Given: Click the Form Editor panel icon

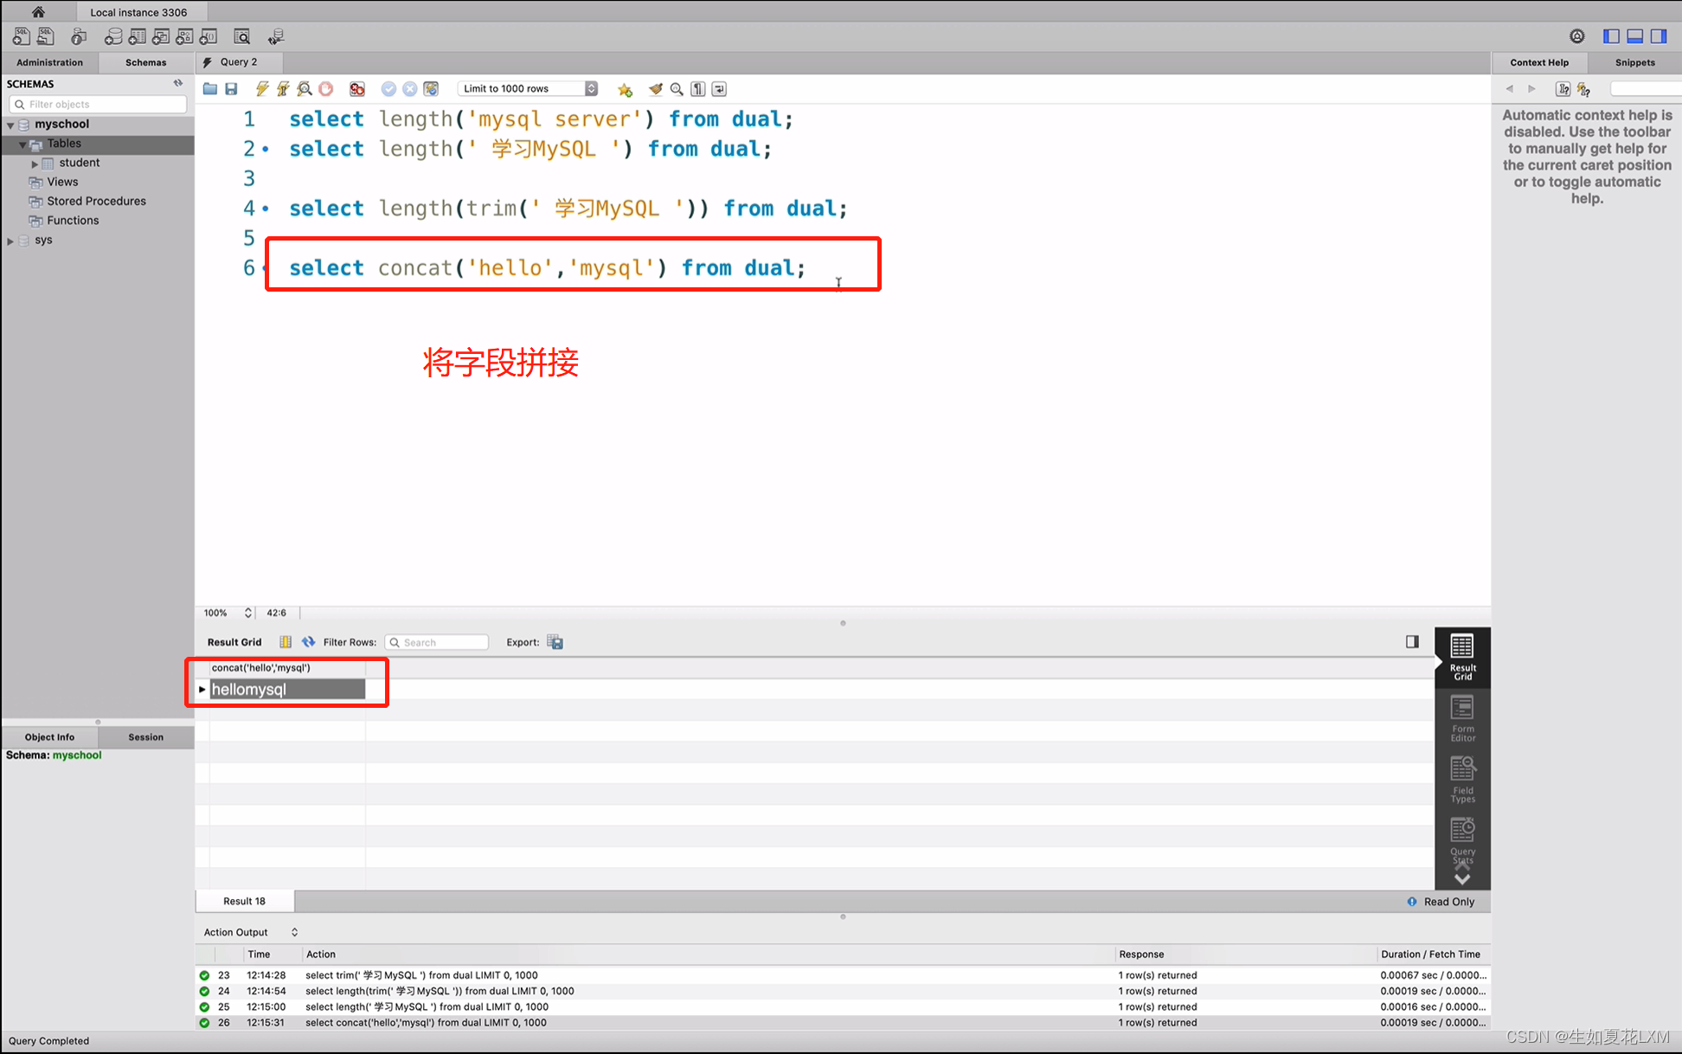Looking at the screenshot, I should point(1464,717).
